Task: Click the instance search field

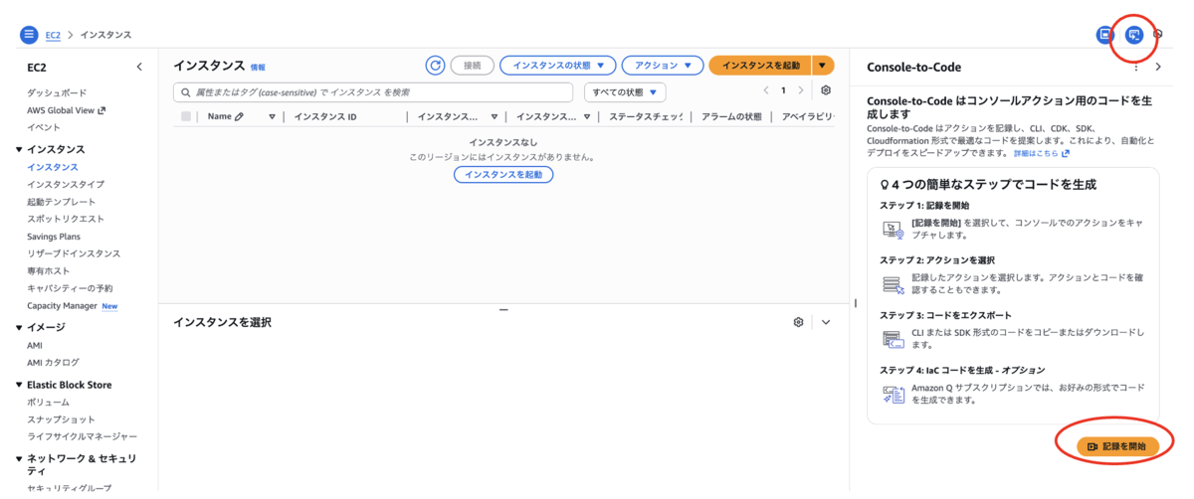Action: 373,92
